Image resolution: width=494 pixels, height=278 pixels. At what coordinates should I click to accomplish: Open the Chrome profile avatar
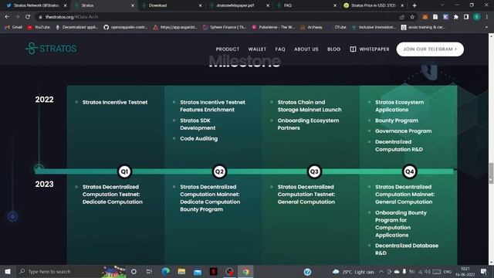pyautogui.click(x=477, y=17)
